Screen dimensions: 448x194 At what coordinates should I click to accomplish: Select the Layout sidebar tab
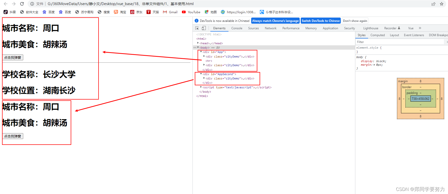coord(394,35)
